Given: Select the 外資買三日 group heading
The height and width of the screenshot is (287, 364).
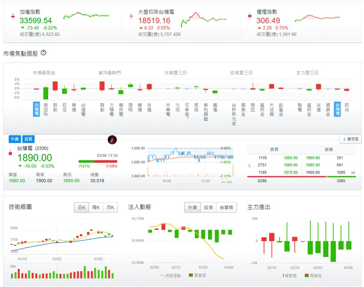Looking at the screenshot, I should point(176,73).
